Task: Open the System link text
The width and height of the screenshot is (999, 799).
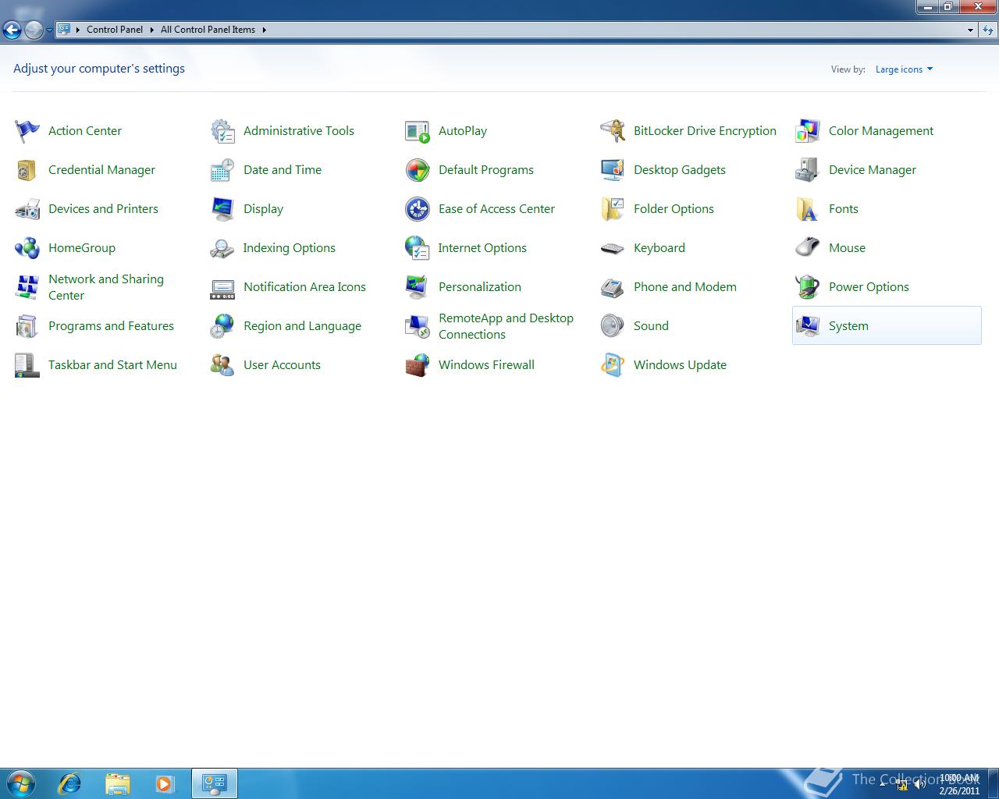Action: pos(848,326)
